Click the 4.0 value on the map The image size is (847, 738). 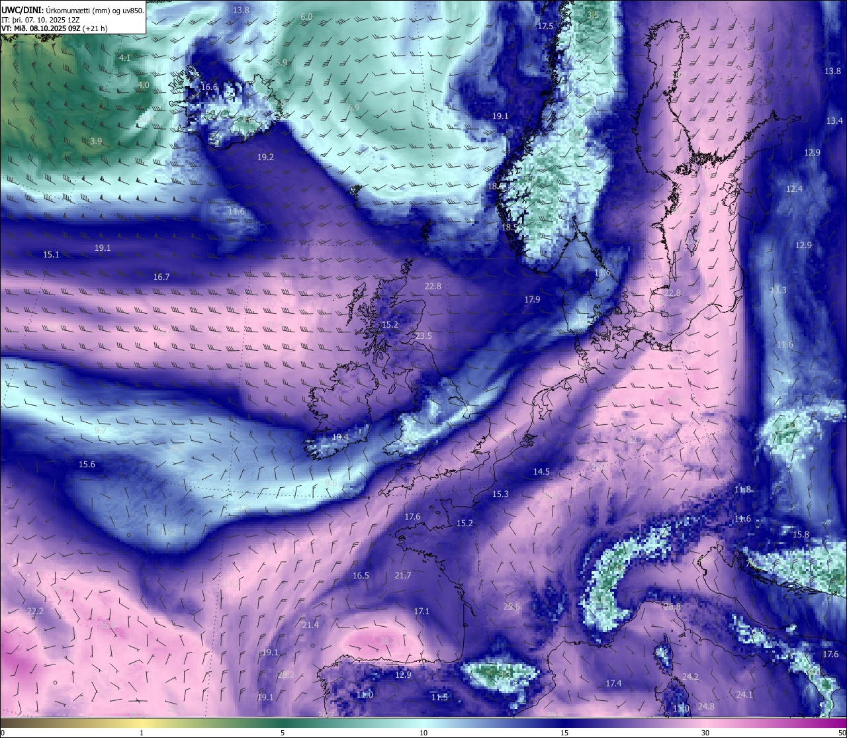coord(144,85)
